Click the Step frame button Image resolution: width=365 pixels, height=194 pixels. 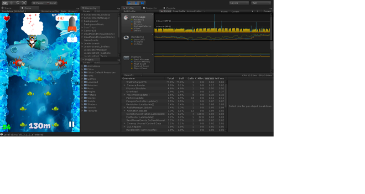[143, 3]
